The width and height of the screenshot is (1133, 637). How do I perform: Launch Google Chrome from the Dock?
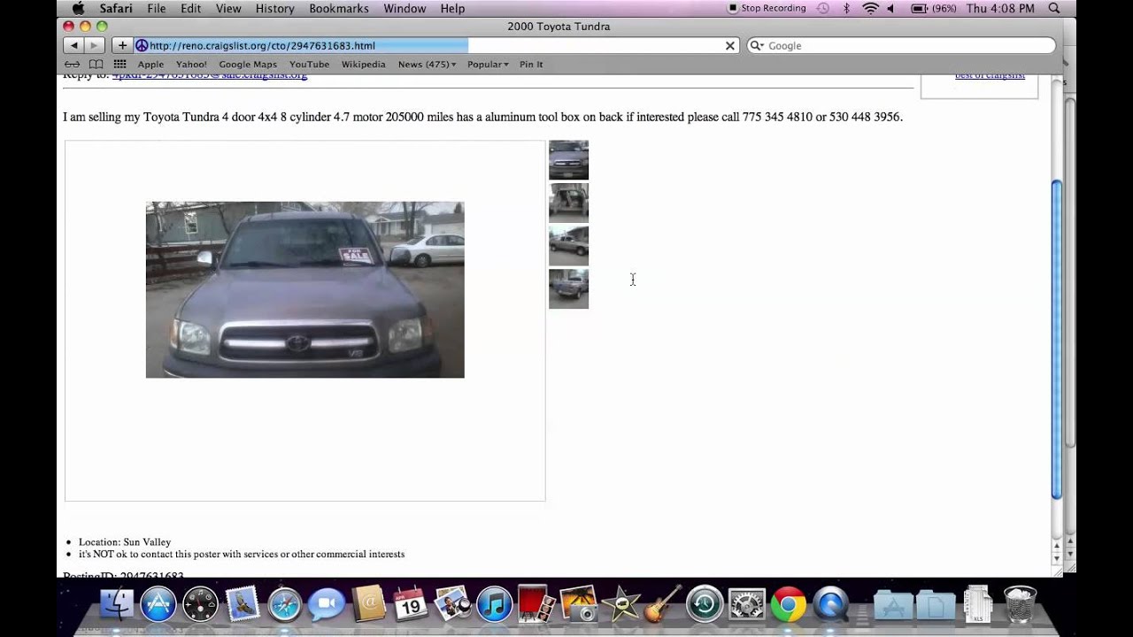788,605
